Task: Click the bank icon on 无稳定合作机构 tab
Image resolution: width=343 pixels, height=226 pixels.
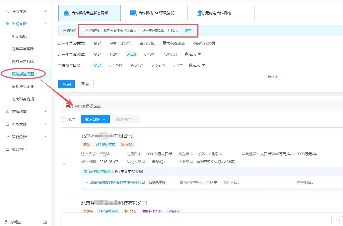Action: tap(200, 13)
